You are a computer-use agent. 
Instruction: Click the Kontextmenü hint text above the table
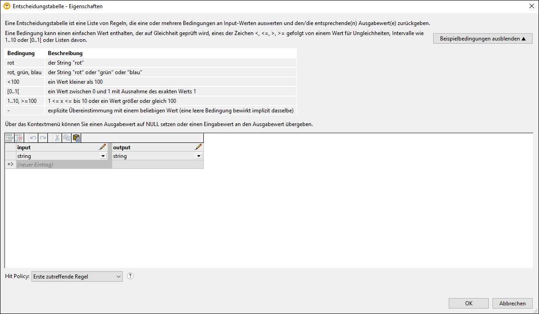coord(159,124)
